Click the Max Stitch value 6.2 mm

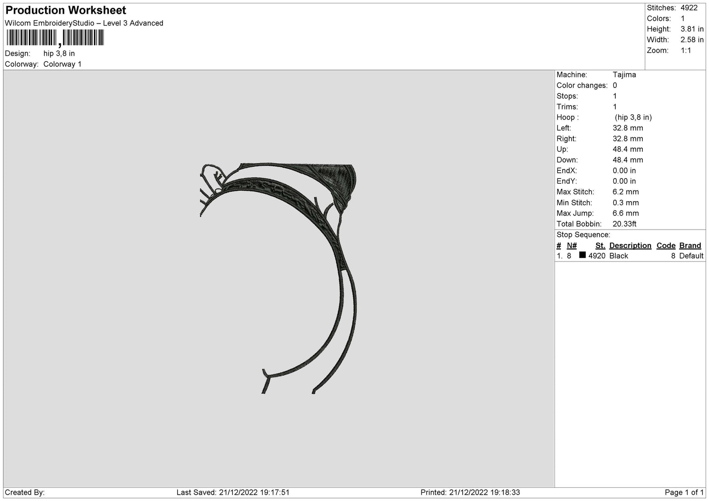(x=626, y=192)
